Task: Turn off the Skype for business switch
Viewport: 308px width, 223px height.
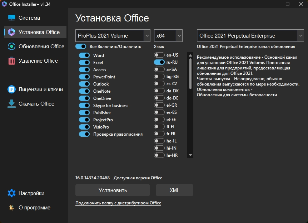Action: (x=84, y=106)
